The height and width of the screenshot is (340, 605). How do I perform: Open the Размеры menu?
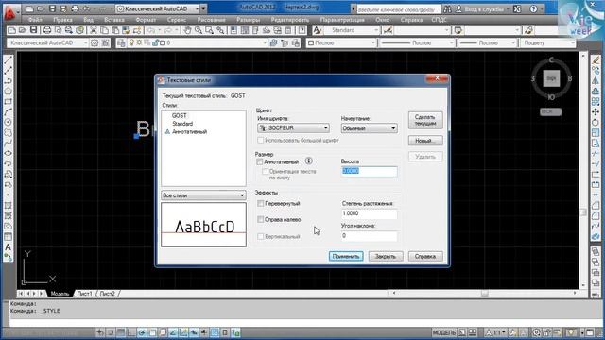pyautogui.click(x=248, y=20)
